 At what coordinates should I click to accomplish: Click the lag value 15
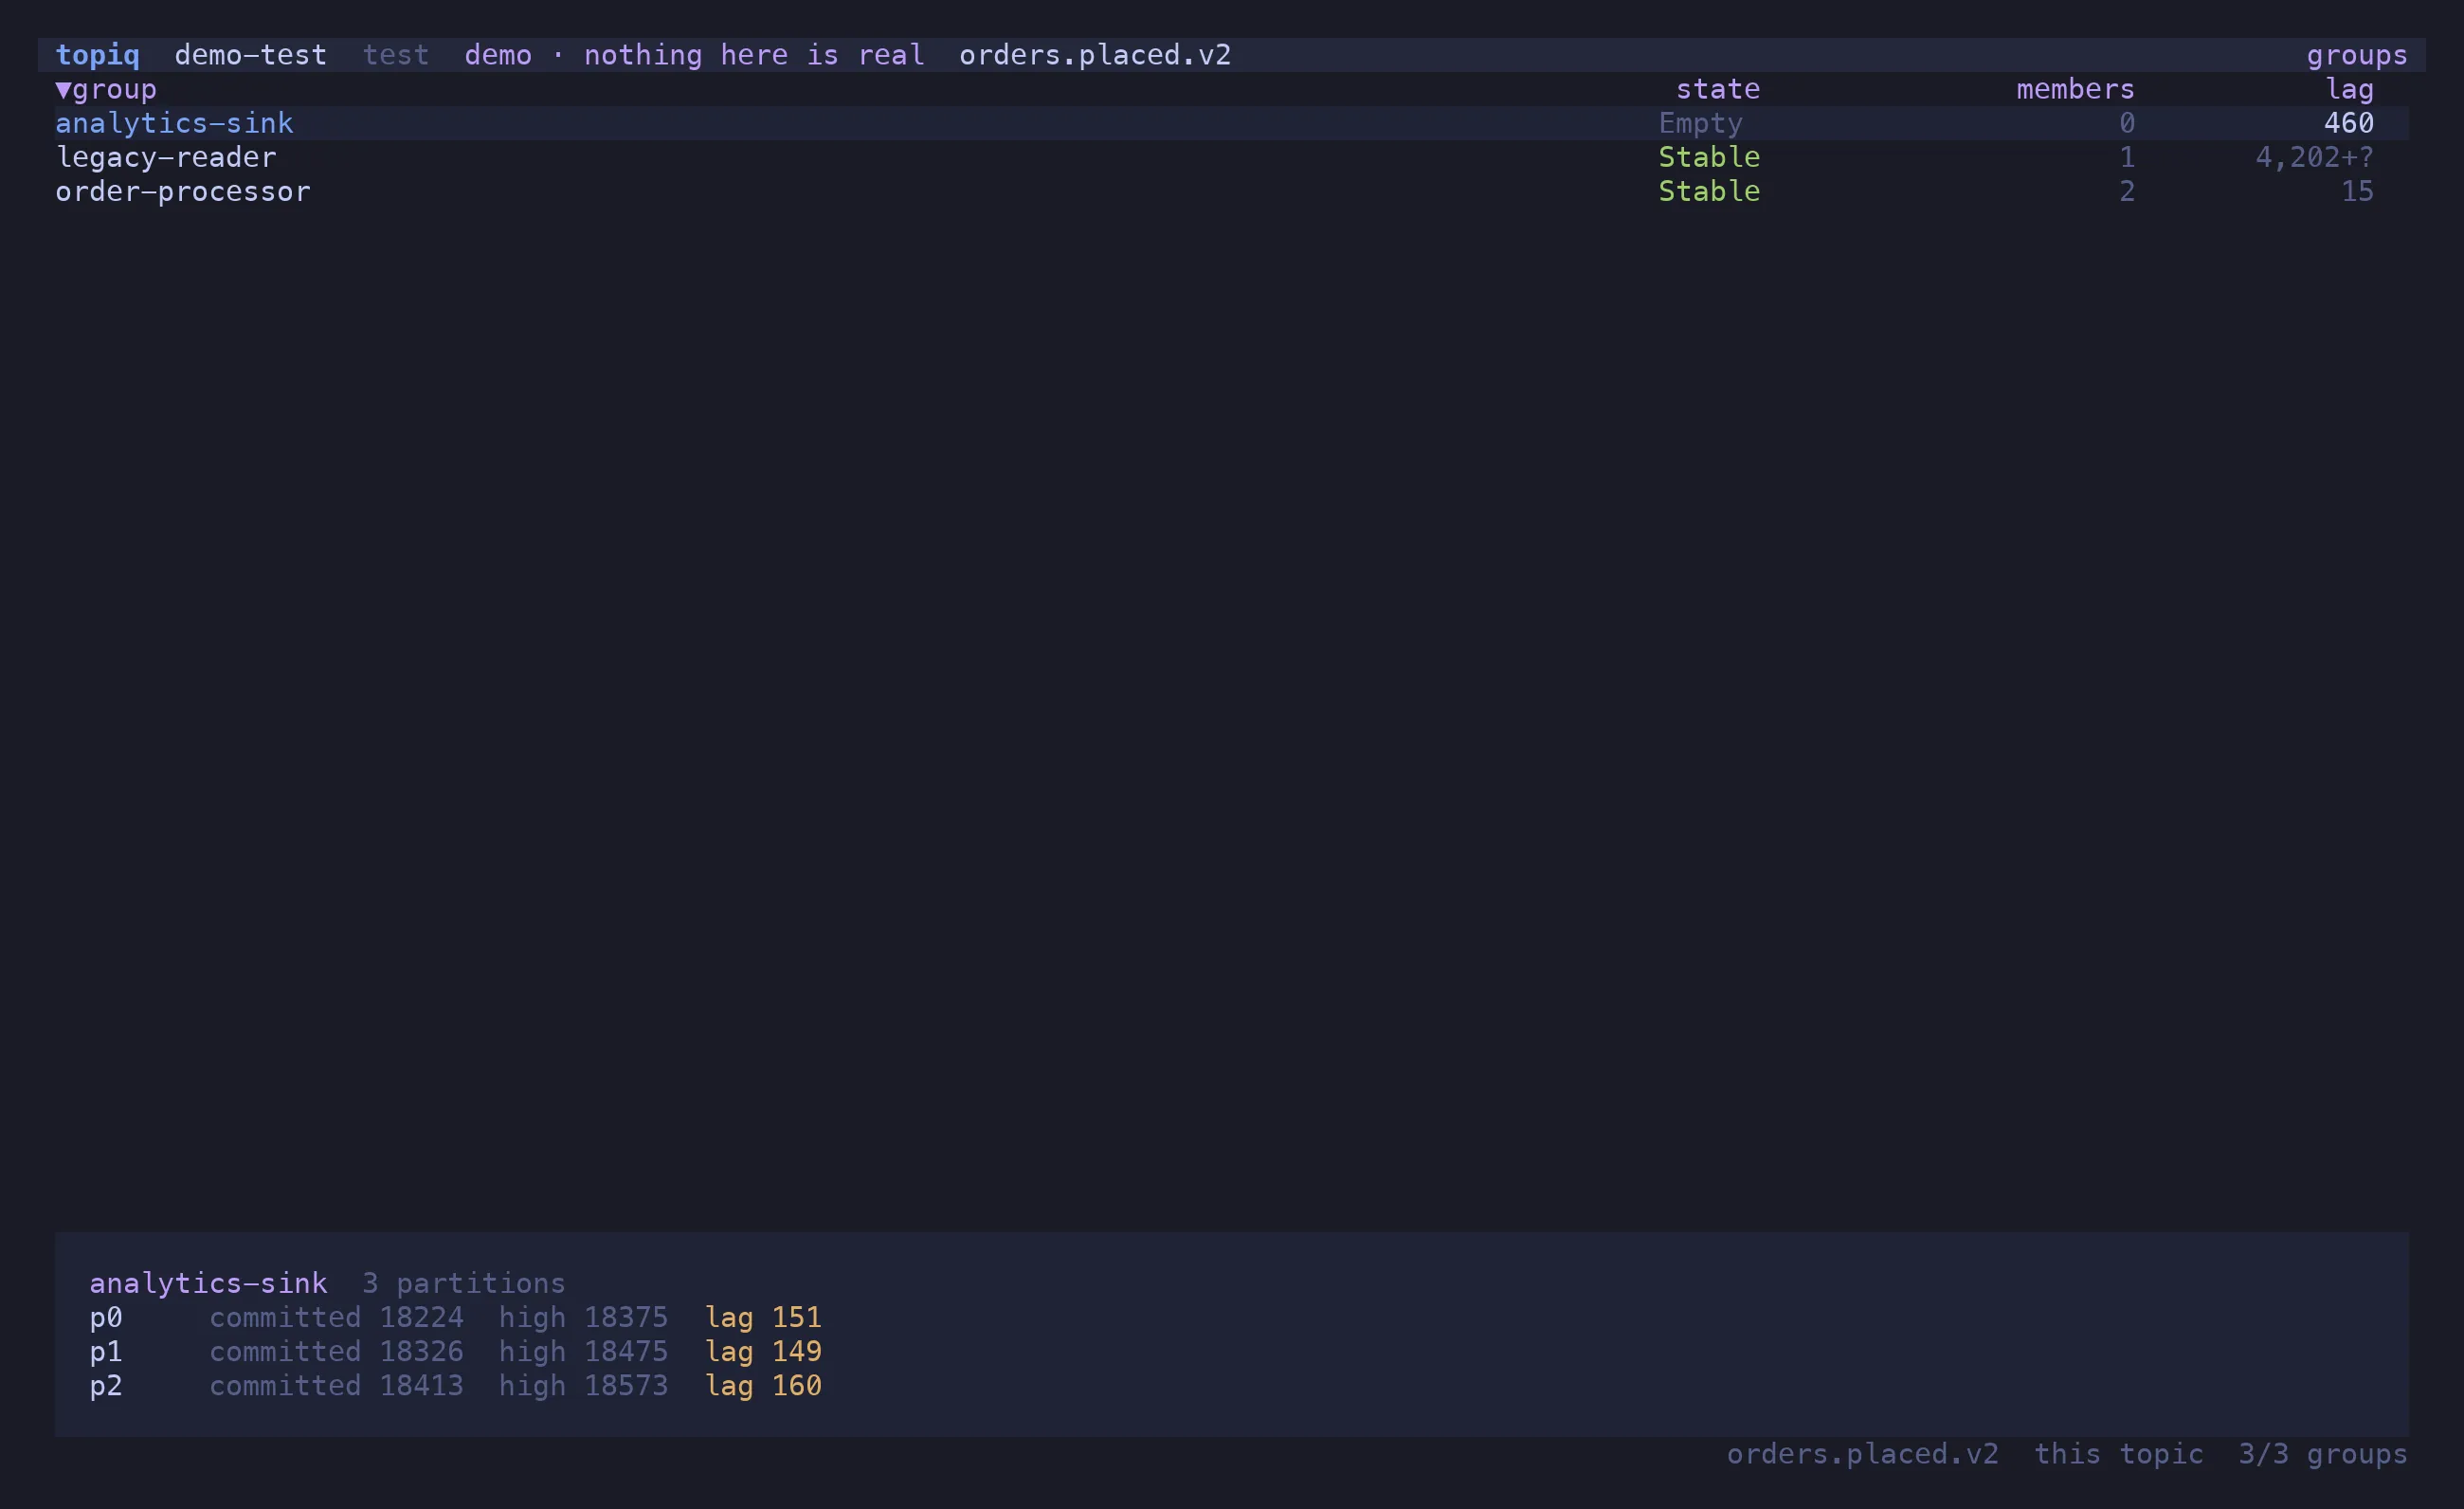click(x=2357, y=191)
